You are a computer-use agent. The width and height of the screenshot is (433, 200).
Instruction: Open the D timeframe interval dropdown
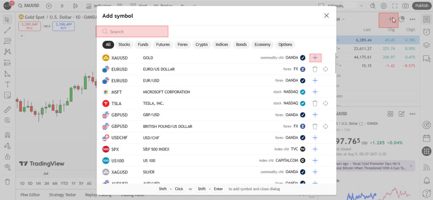click(62, 6)
